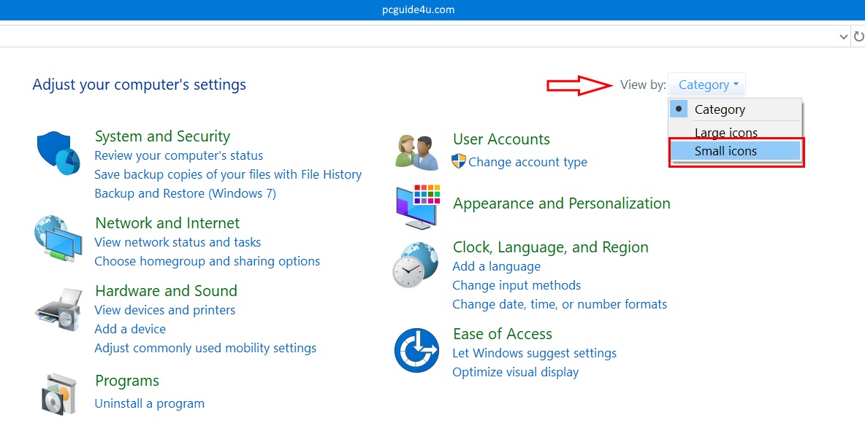Select Small icons from View by menu
This screenshot has height=423, width=865.
coord(725,152)
